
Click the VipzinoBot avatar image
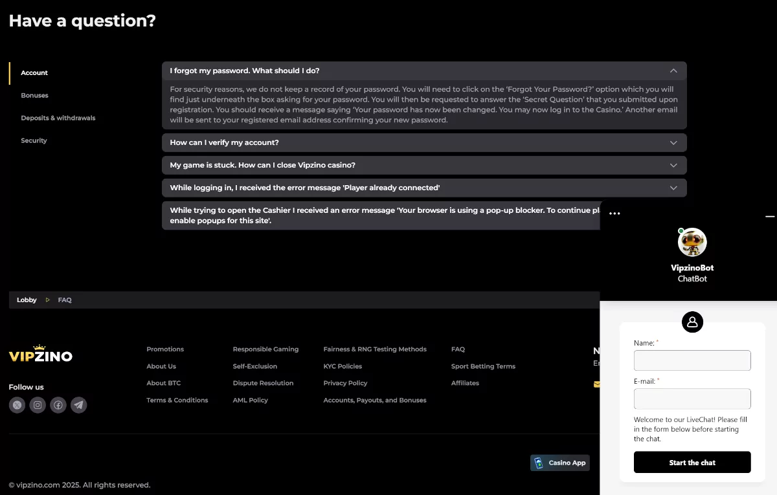pos(692,242)
